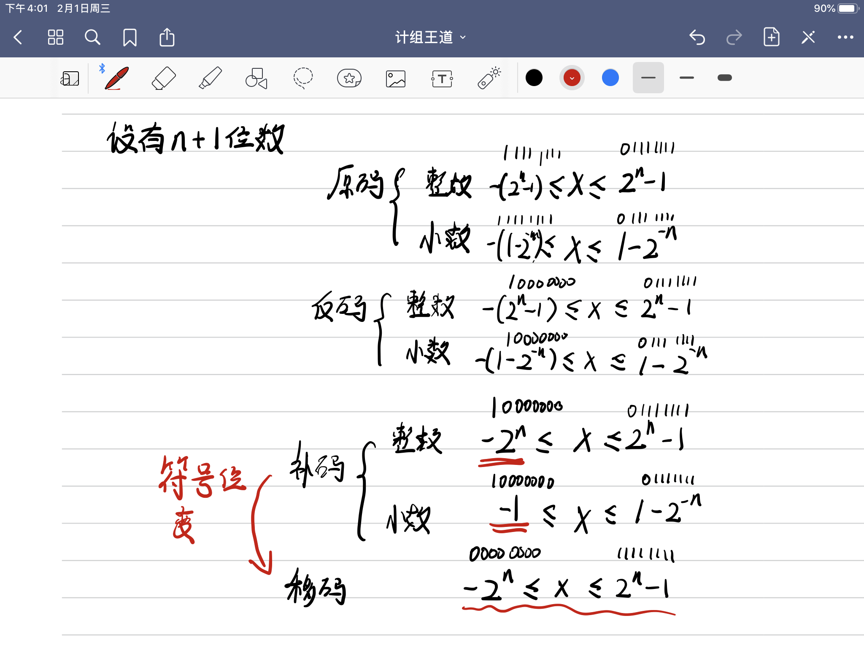Go back to the documents library

click(18, 37)
